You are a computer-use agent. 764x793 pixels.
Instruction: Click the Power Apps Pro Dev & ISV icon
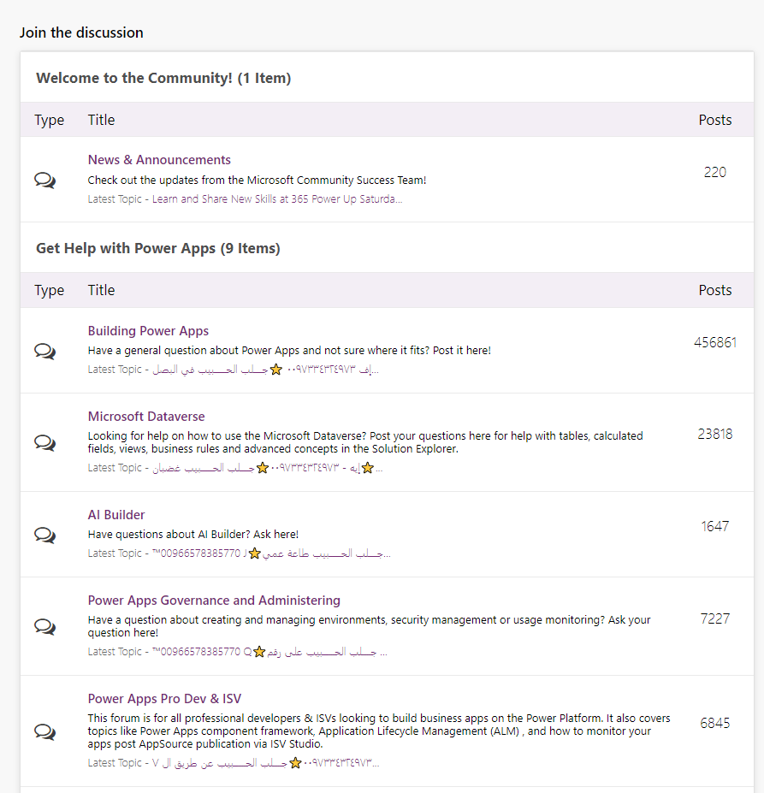point(45,731)
